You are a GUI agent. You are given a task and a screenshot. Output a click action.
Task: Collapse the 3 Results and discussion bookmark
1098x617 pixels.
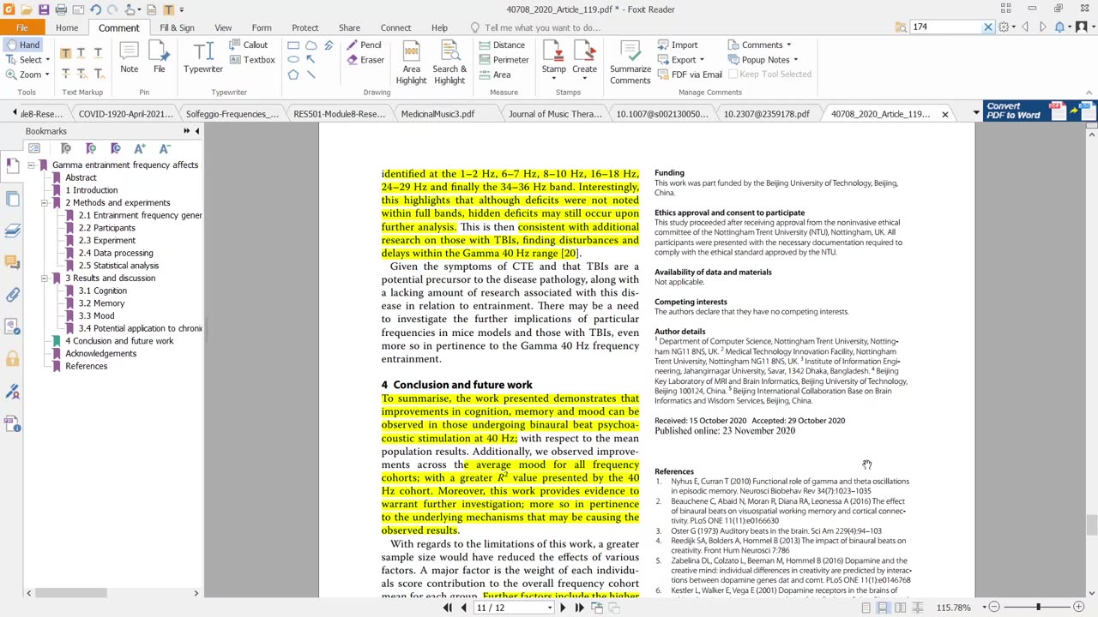coord(44,279)
